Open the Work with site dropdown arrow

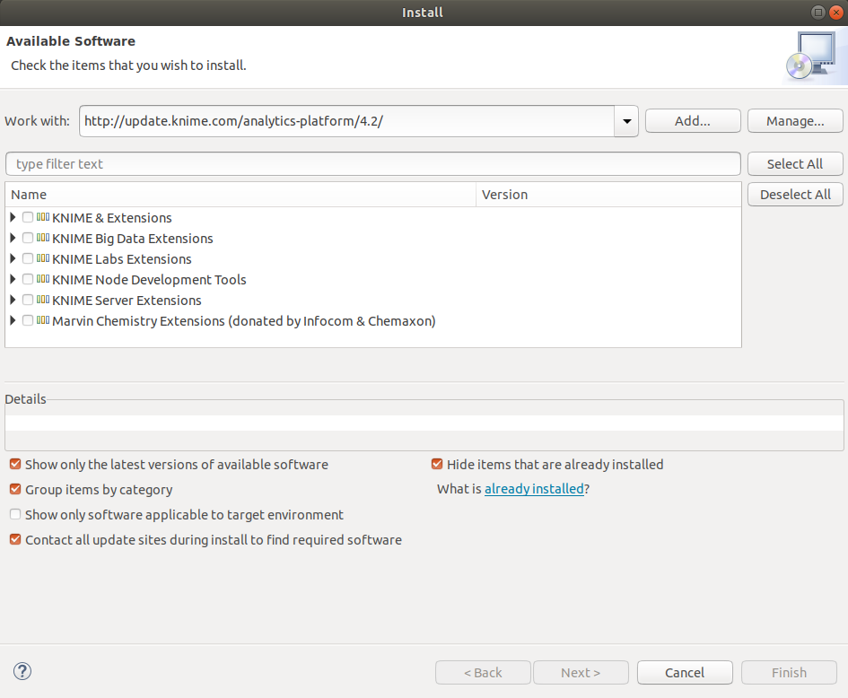(626, 121)
